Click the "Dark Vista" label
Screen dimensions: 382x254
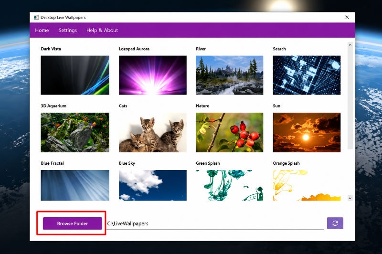pyautogui.click(x=51, y=49)
